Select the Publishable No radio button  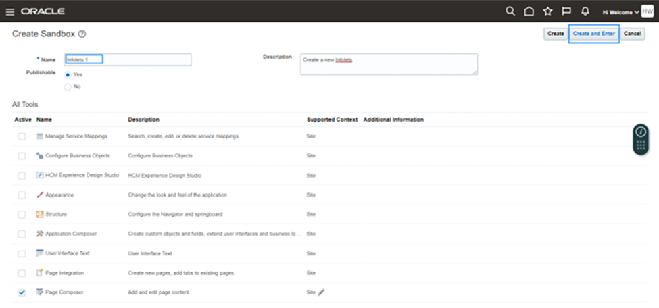tap(68, 87)
